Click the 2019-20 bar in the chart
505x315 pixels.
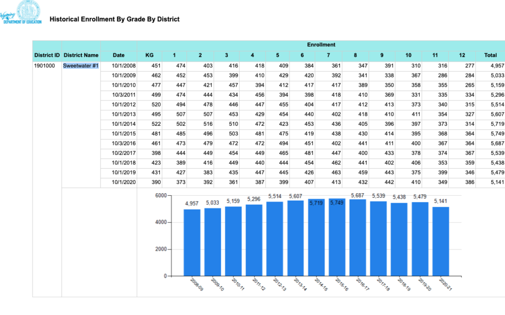[x=420, y=239]
